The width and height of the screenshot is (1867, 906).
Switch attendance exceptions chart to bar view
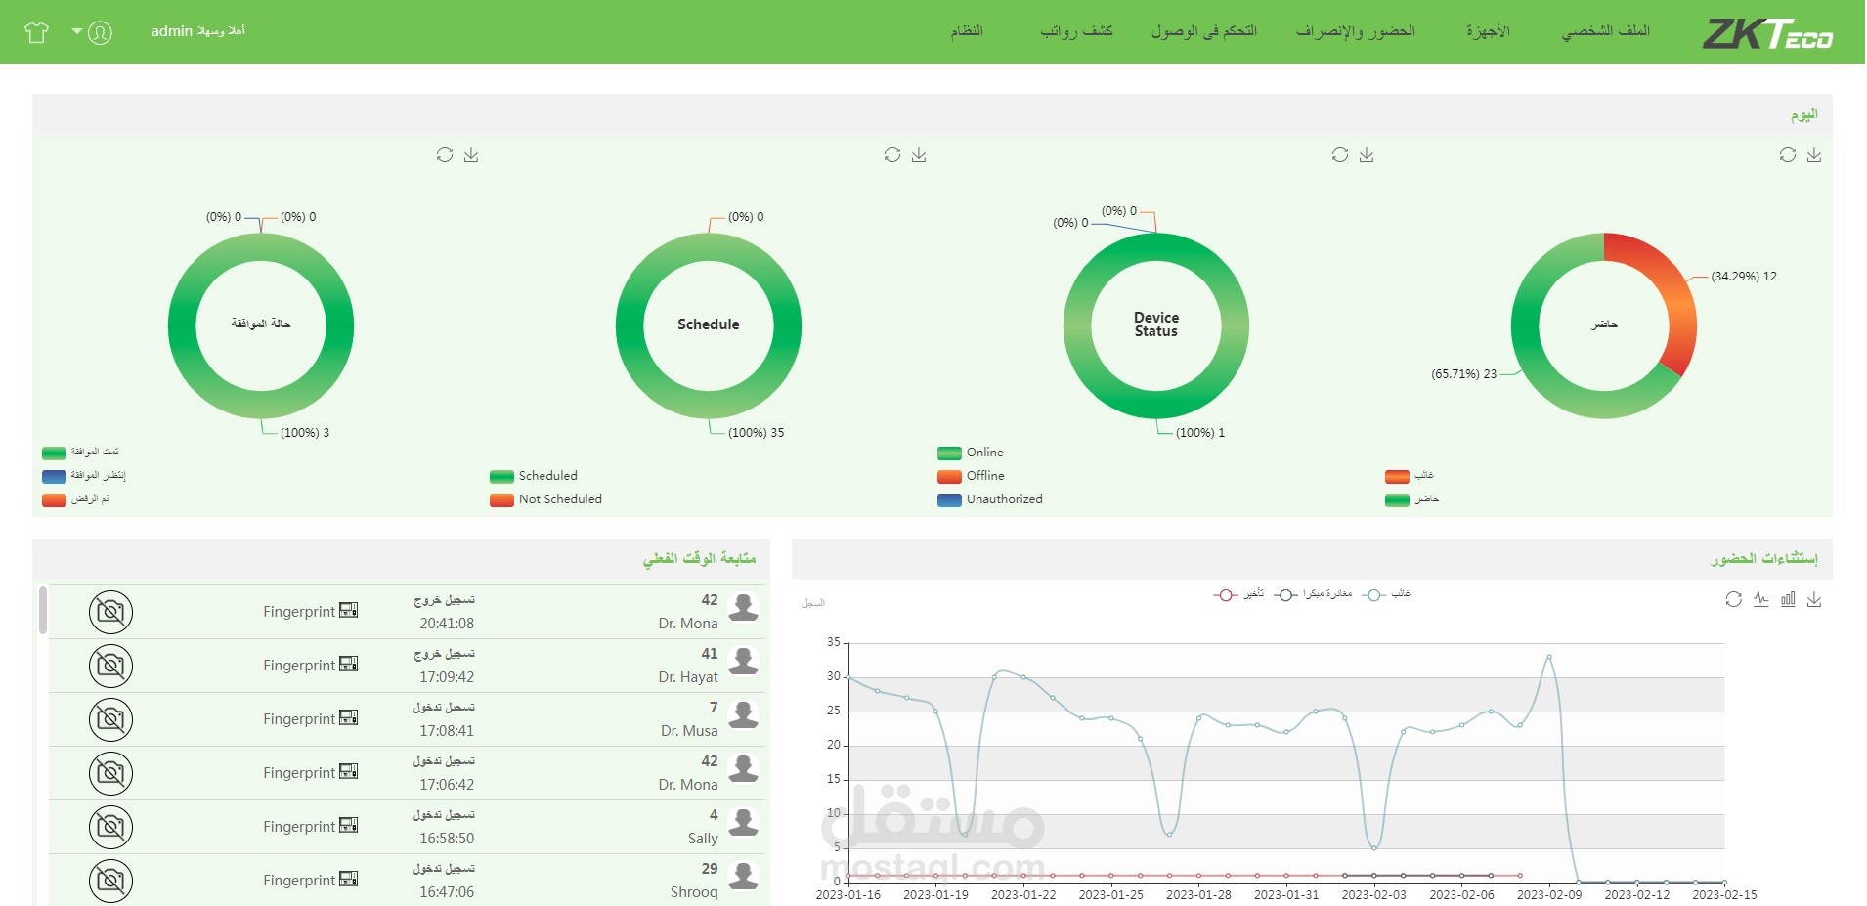click(1788, 599)
